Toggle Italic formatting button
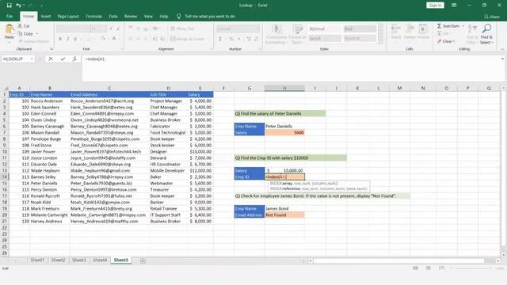The height and width of the screenshot is (285, 507). 67,39
